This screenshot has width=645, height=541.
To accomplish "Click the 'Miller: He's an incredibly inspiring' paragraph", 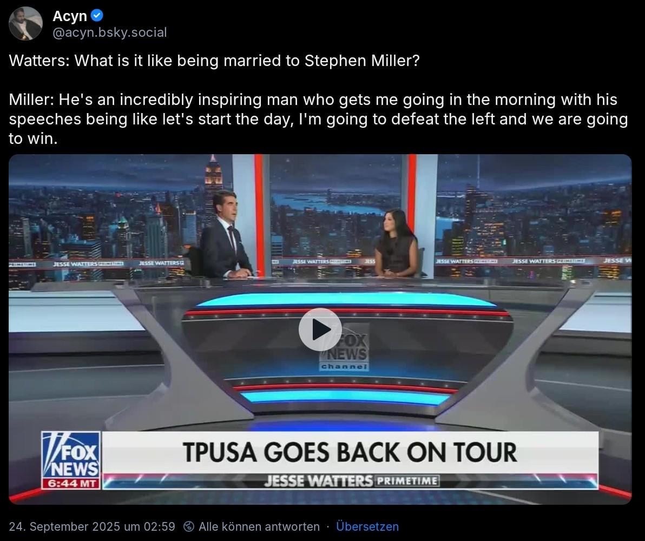I will (x=318, y=120).
